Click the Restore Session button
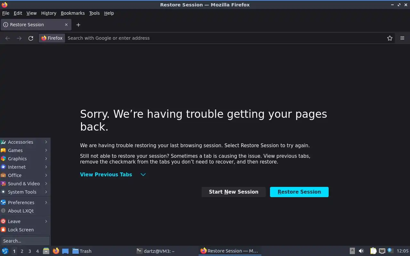Screen dimensions: 410x256 click(x=299, y=192)
